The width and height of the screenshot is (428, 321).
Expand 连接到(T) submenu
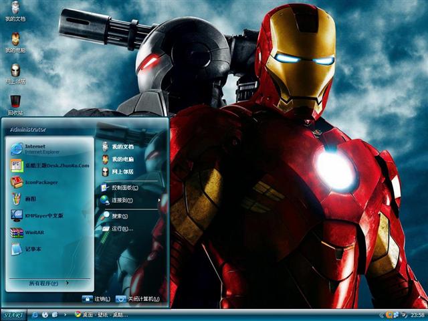point(130,201)
